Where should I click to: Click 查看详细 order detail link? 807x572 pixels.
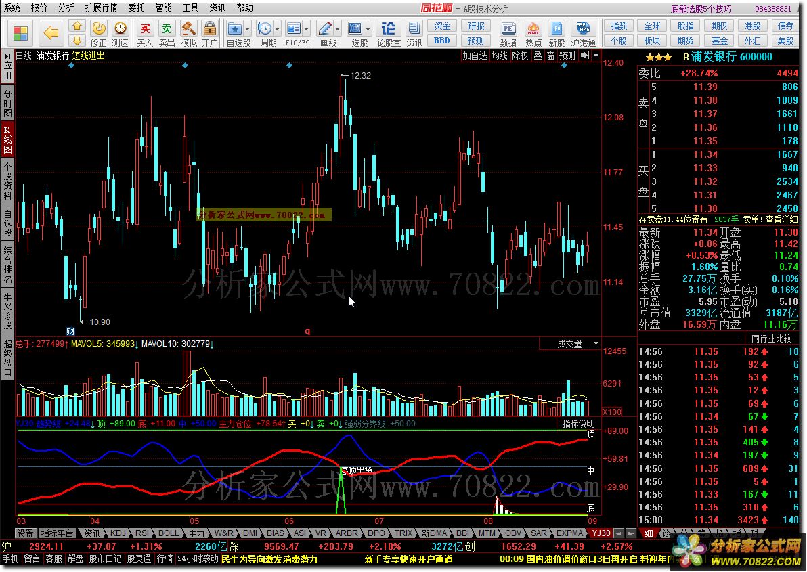pos(782,219)
